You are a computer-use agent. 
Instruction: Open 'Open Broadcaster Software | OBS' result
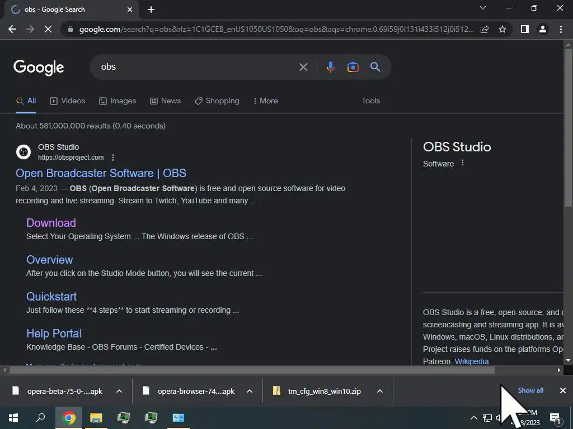click(x=101, y=173)
